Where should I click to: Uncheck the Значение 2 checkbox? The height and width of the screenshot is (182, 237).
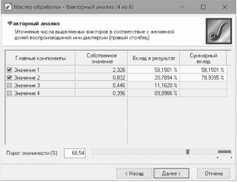pyautogui.click(x=9, y=78)
